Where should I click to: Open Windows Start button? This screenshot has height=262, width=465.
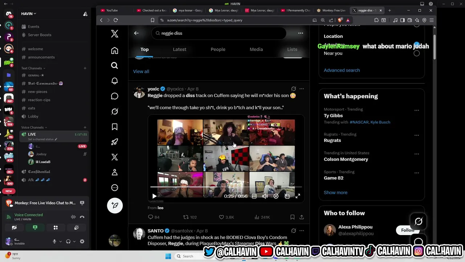(x=168, y=256)
